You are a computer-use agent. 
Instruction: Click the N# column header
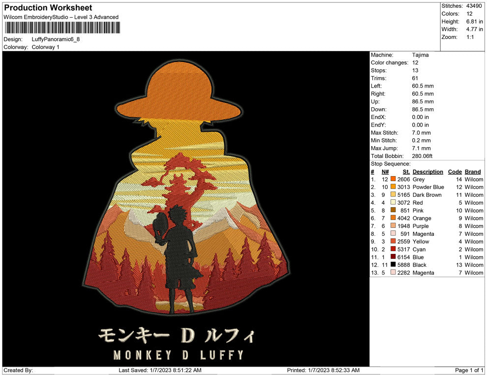pyautogui.click(x=385, y=172)
